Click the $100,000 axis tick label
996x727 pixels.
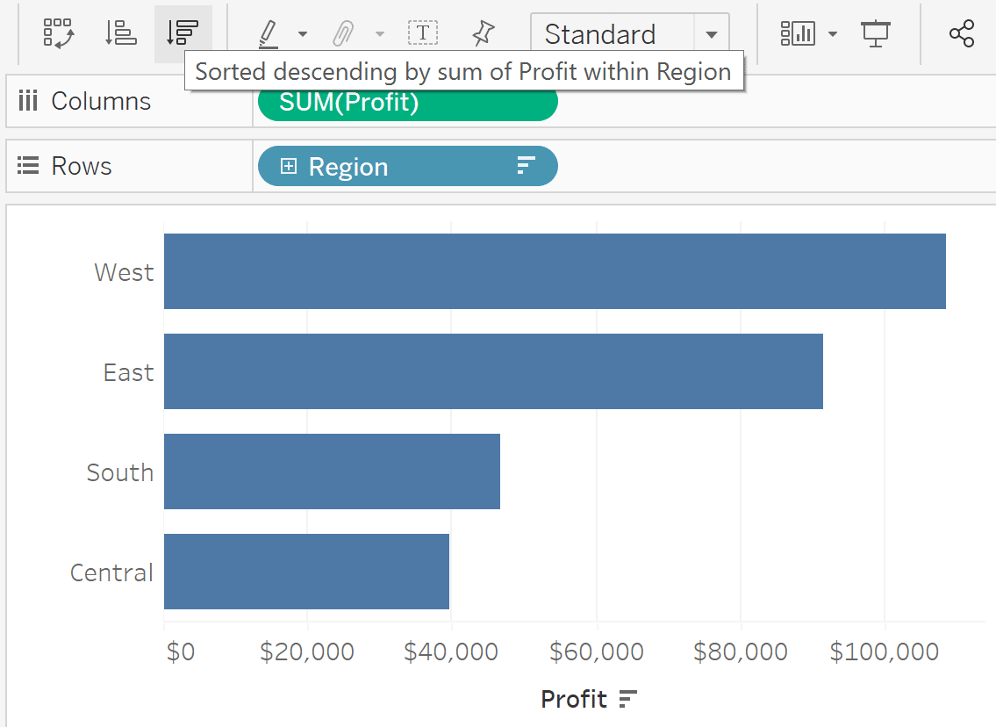pos(885,652)
